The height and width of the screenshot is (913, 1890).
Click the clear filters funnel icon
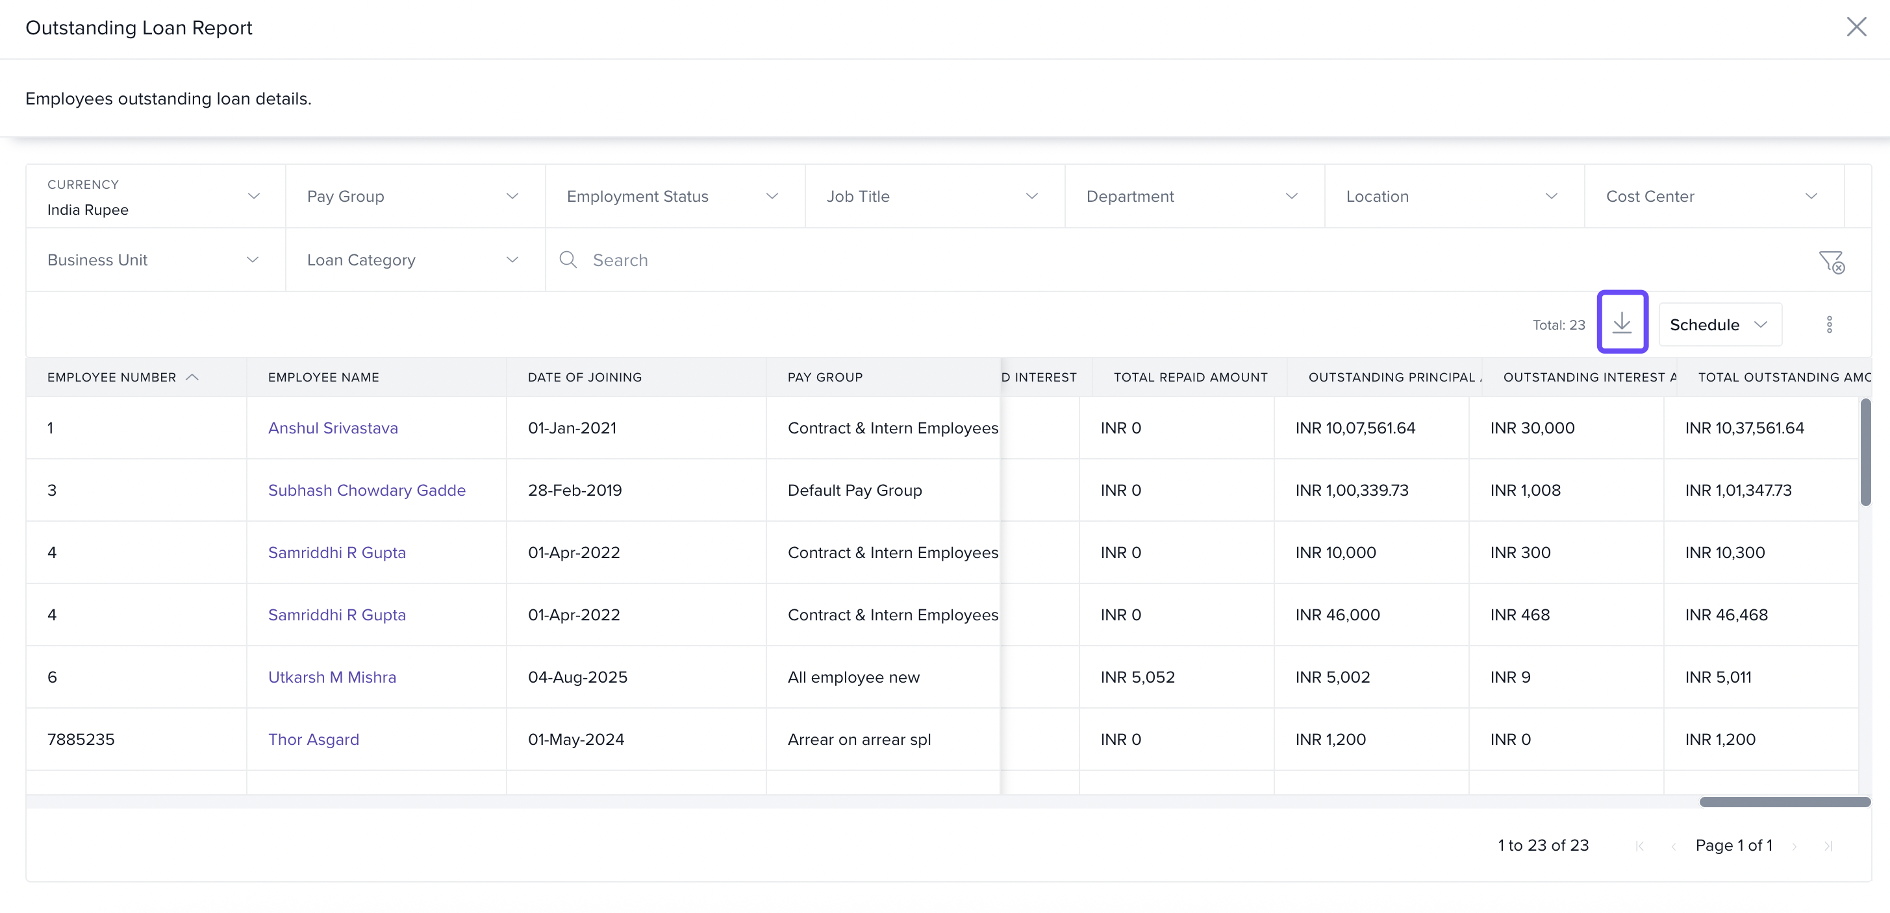click(1832, 262)
